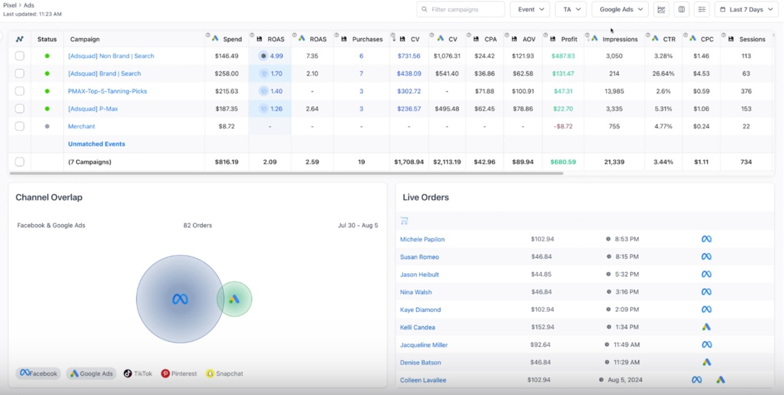Open the Google Ads source dropdown
The width and height of the screenshot is (784, 395).
pyautogui.click(x=620, y=9)
